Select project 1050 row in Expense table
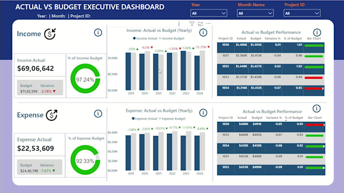344x193 pixels. (271, 127)
